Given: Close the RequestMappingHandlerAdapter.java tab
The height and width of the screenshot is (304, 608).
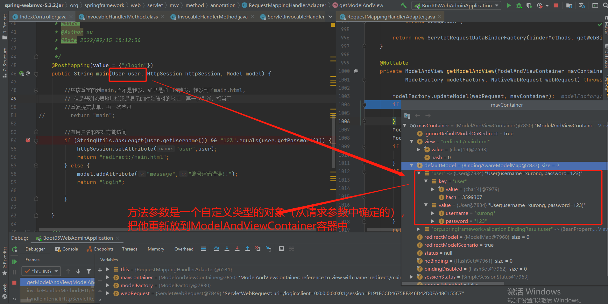Looking at the screenshot, I should tap(440, 17).
